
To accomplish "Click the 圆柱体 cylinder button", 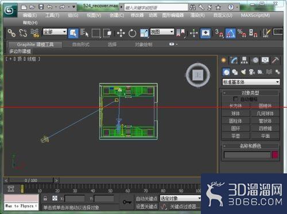I will pos(235,121).
